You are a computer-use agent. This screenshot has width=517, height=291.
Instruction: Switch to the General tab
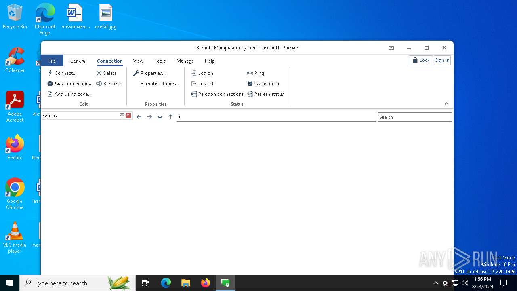78,61
